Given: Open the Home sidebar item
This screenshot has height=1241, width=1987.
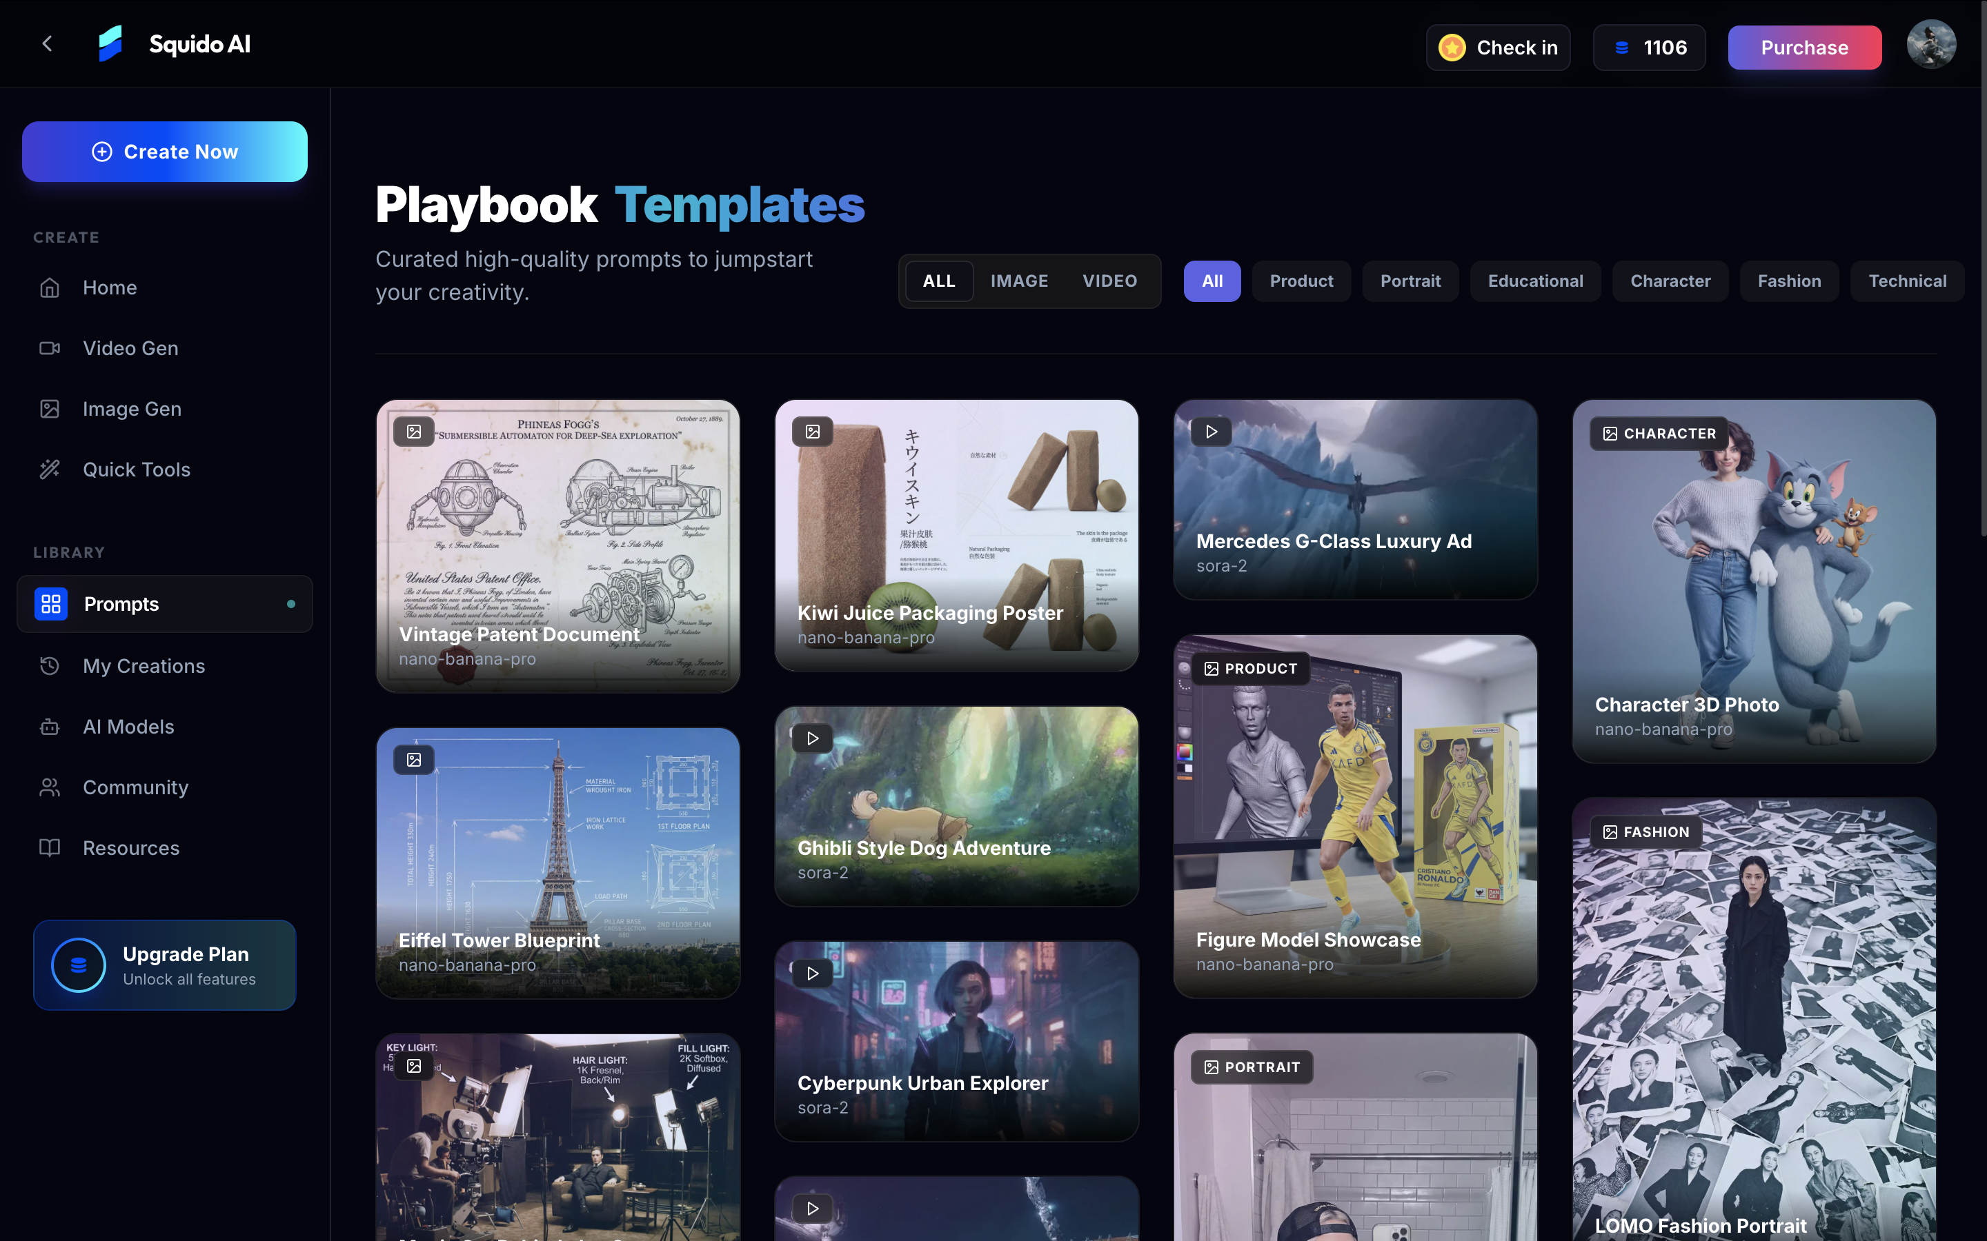Looking at the screenshot, I should 109,287.
